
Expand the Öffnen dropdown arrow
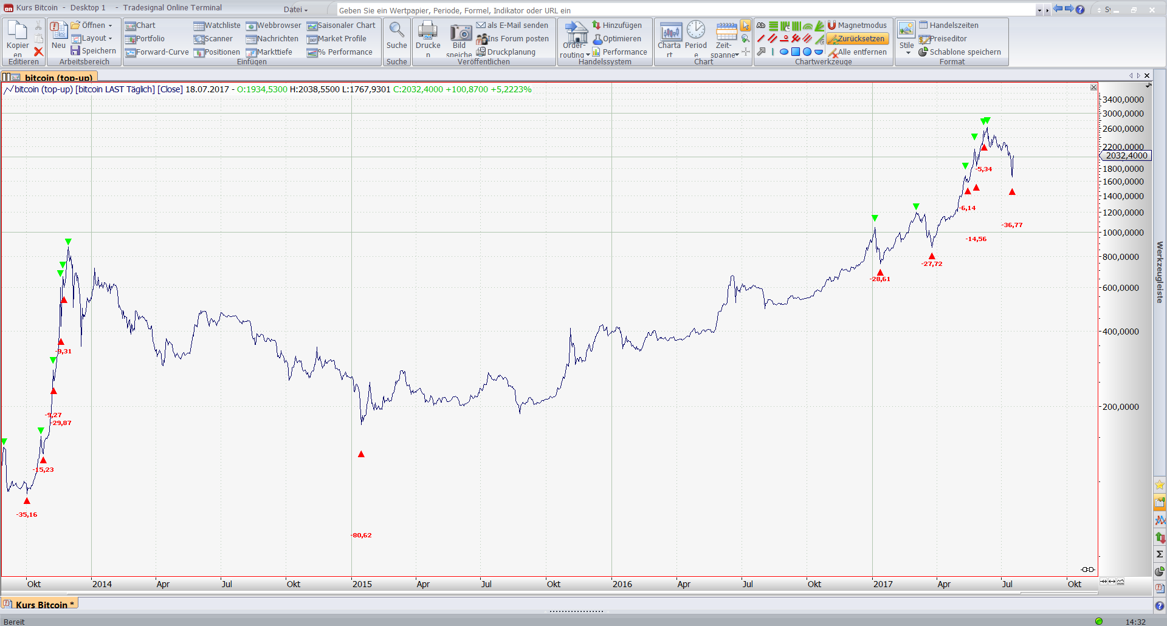110,26
